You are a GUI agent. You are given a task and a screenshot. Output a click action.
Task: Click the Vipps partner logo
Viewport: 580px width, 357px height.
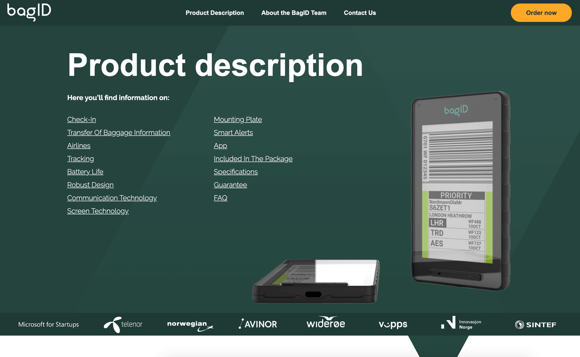(x=393, y=324)
